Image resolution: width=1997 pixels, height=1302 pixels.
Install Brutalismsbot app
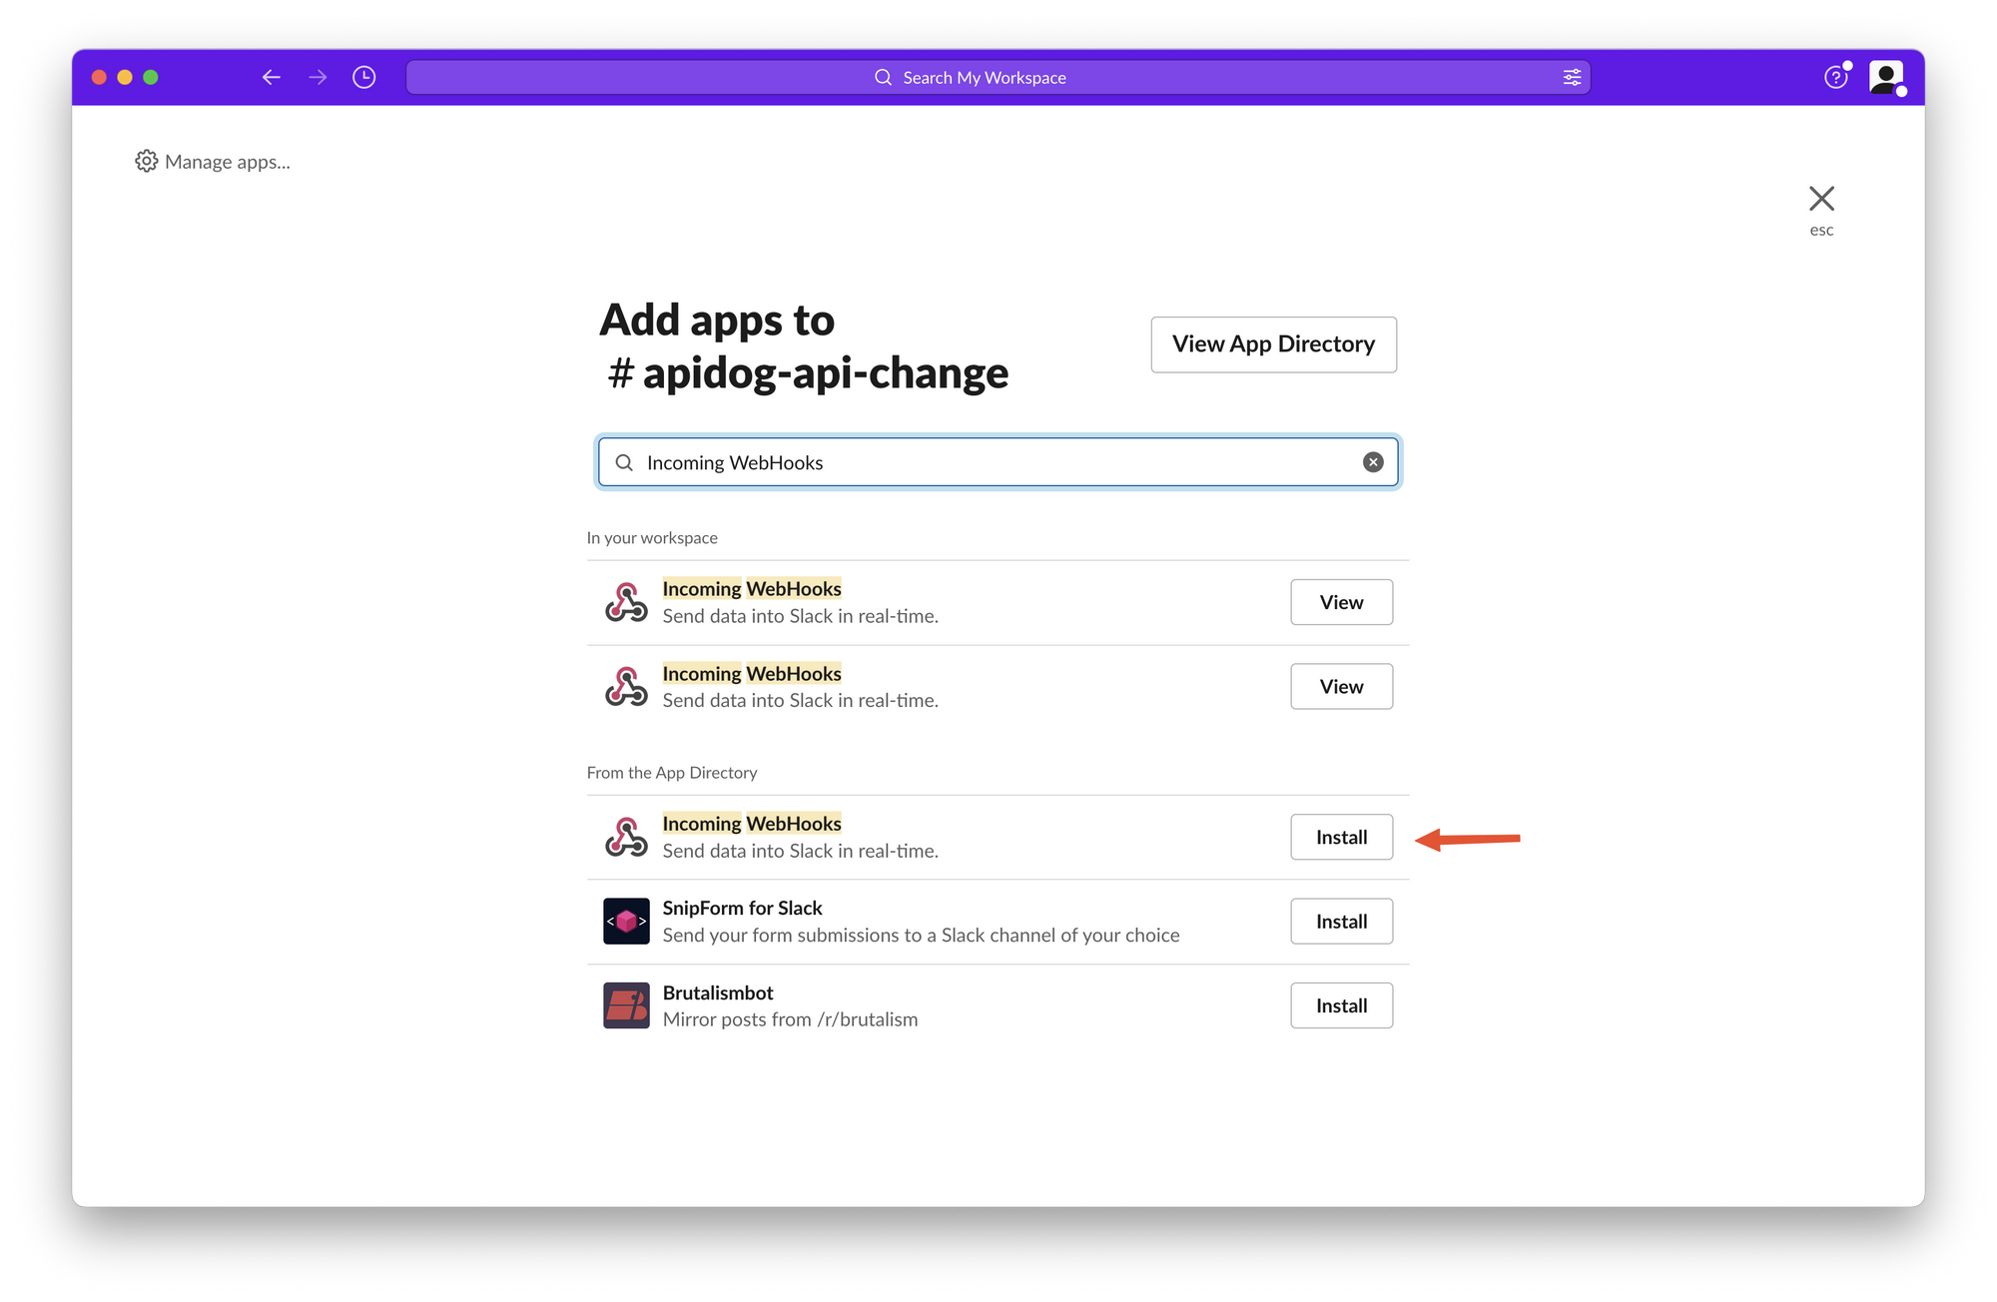click(x=1342, y=1005)
